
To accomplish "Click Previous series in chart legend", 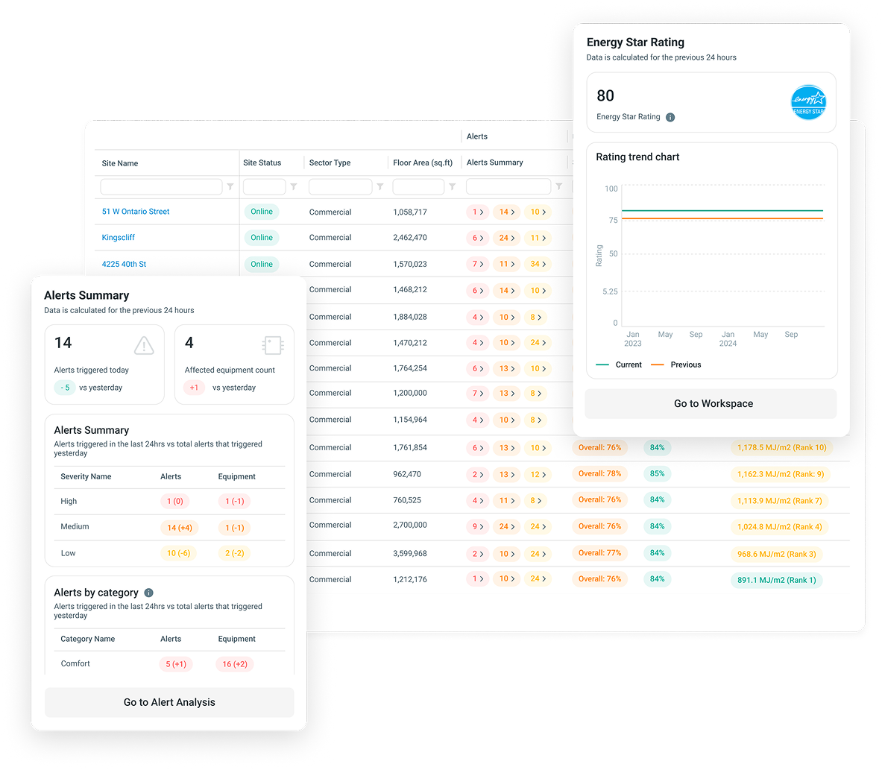I will coord(676,365).
